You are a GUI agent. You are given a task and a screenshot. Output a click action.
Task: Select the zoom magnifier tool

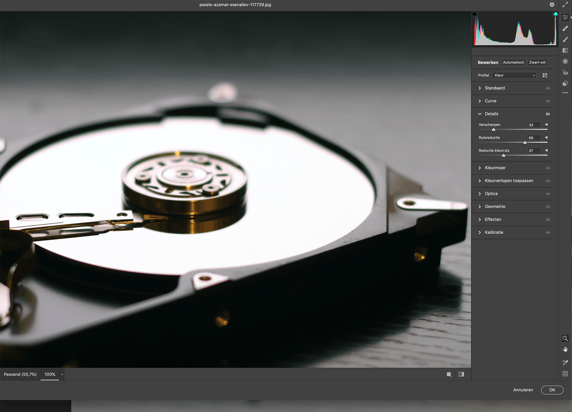[x=565, y=338]
